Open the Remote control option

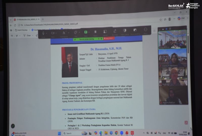(x=124, y=30)
